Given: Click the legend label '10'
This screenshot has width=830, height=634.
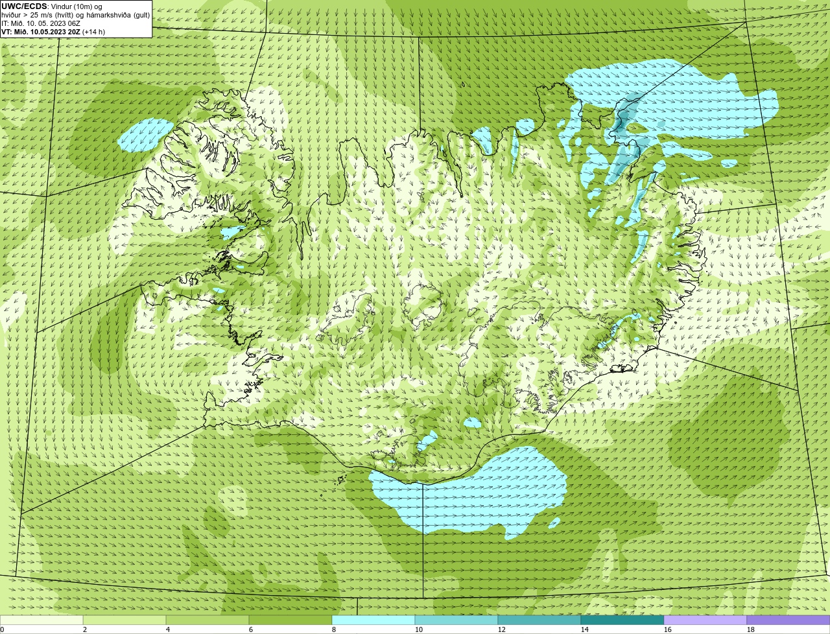Looking at the screenshot, I should pyautogui.click(x=419, y=629).
